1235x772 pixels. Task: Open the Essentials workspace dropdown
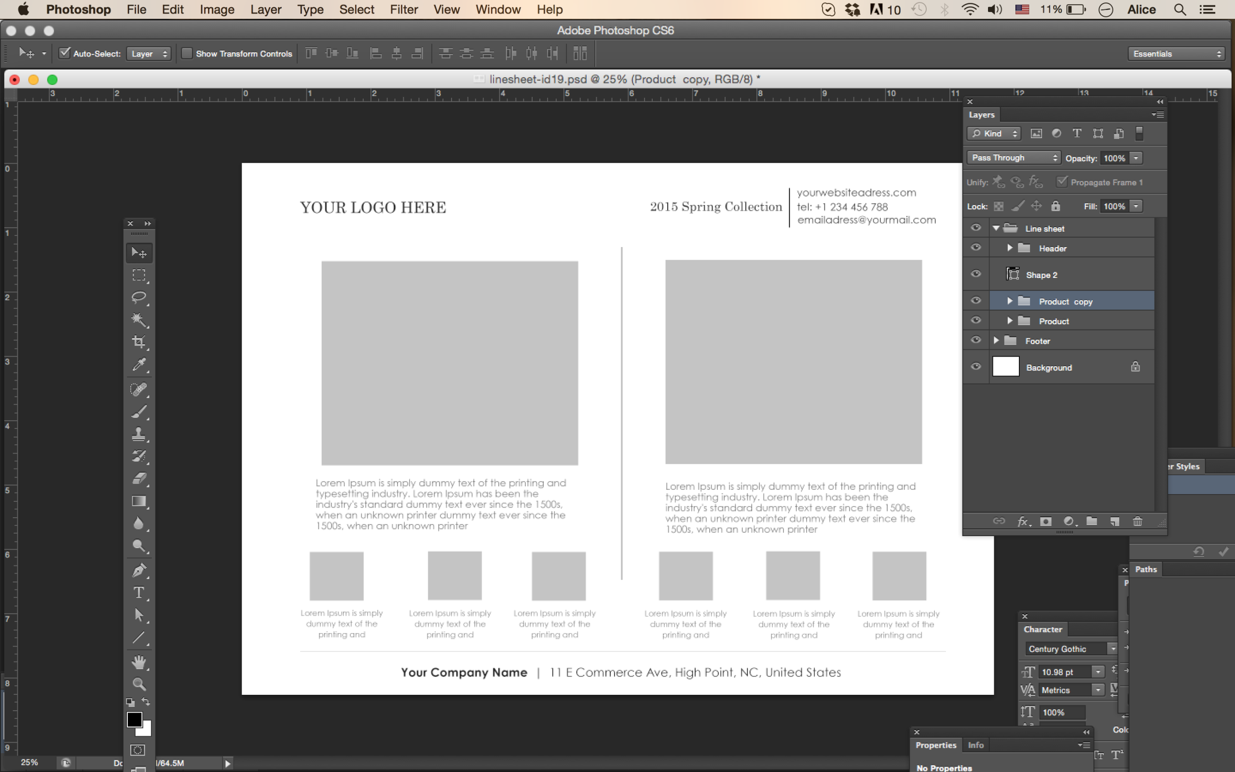point(1176,54)
